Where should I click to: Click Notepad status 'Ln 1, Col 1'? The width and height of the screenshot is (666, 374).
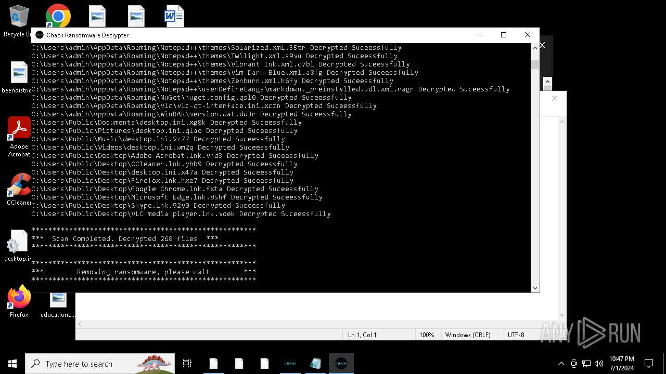pos(362,335)
